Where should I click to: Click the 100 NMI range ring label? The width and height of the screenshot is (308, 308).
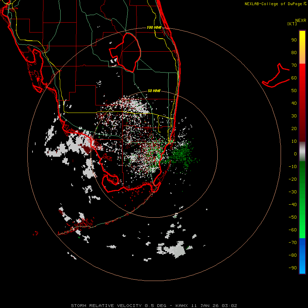tap(154, 27)
